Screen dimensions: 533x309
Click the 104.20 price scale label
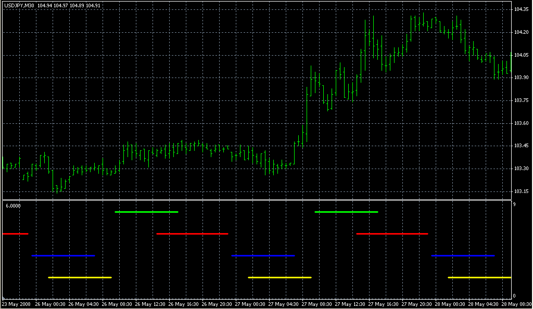coord(521,32)
